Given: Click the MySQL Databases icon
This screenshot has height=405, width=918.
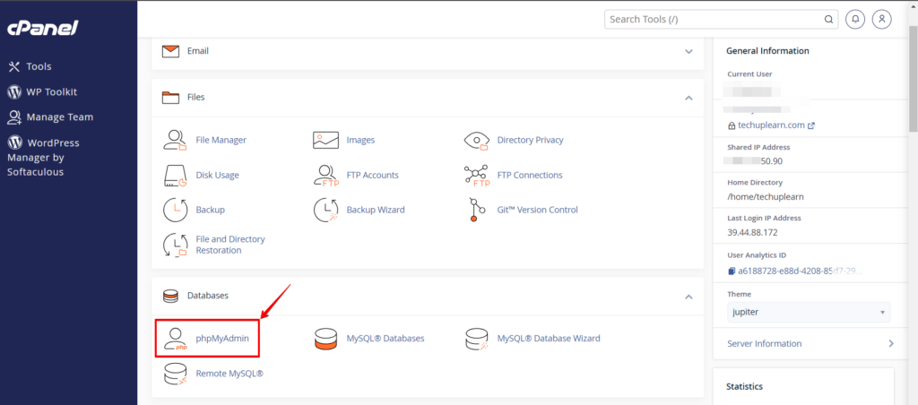Looking at the screenshot, I should click(326, 339).
